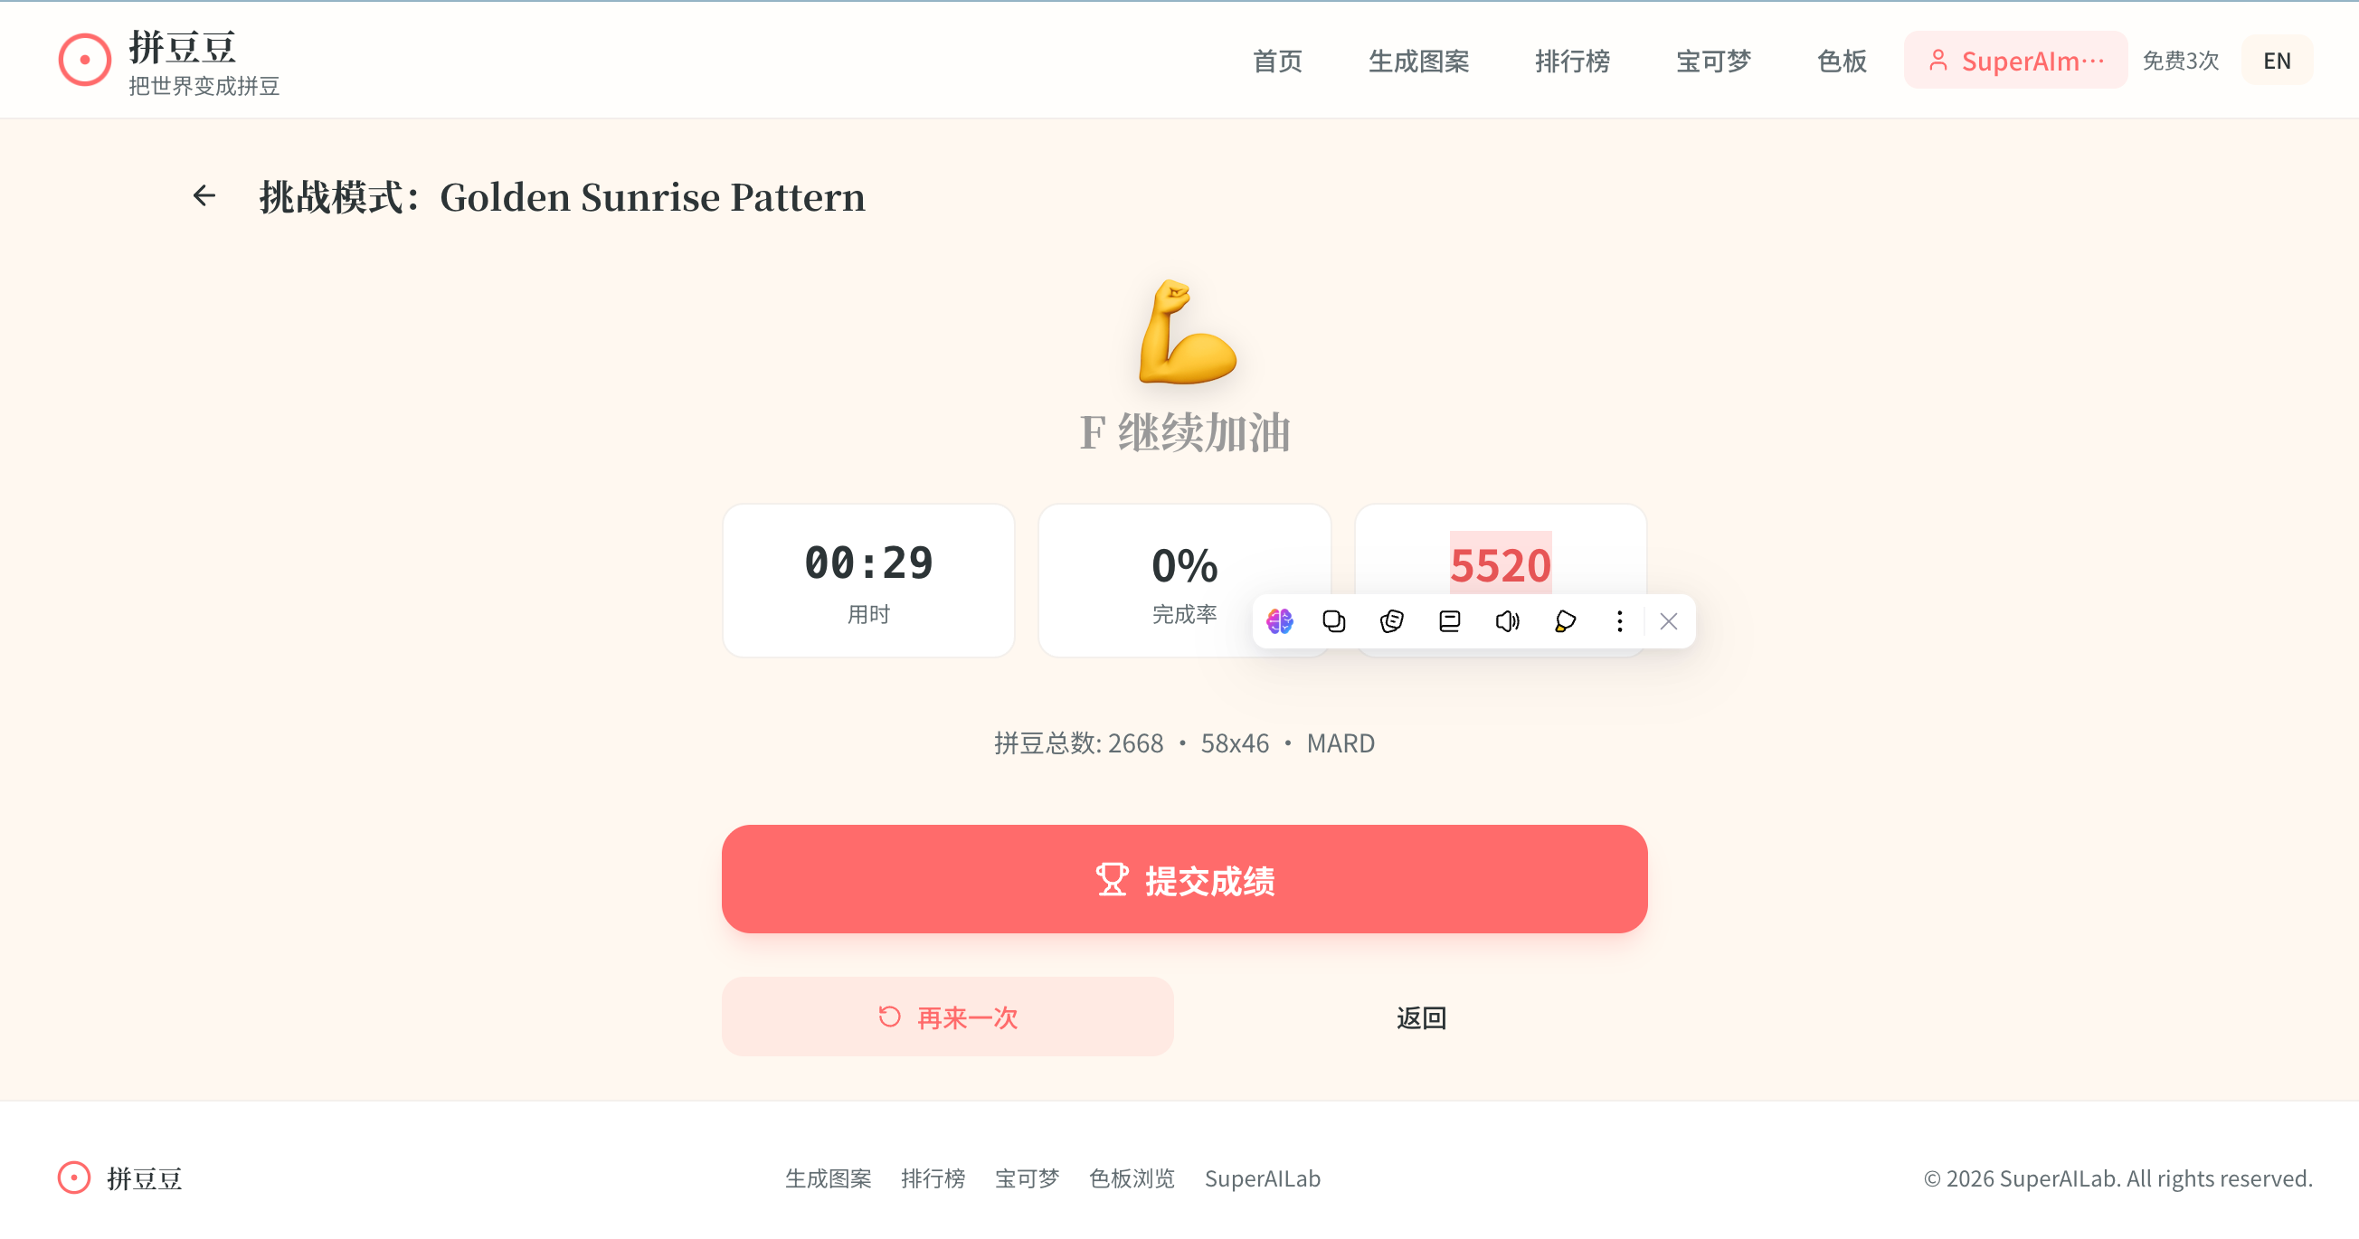Click the back arrow beside challenge title
Viewport: 2359px width, 1239px height.
(204, 196)
